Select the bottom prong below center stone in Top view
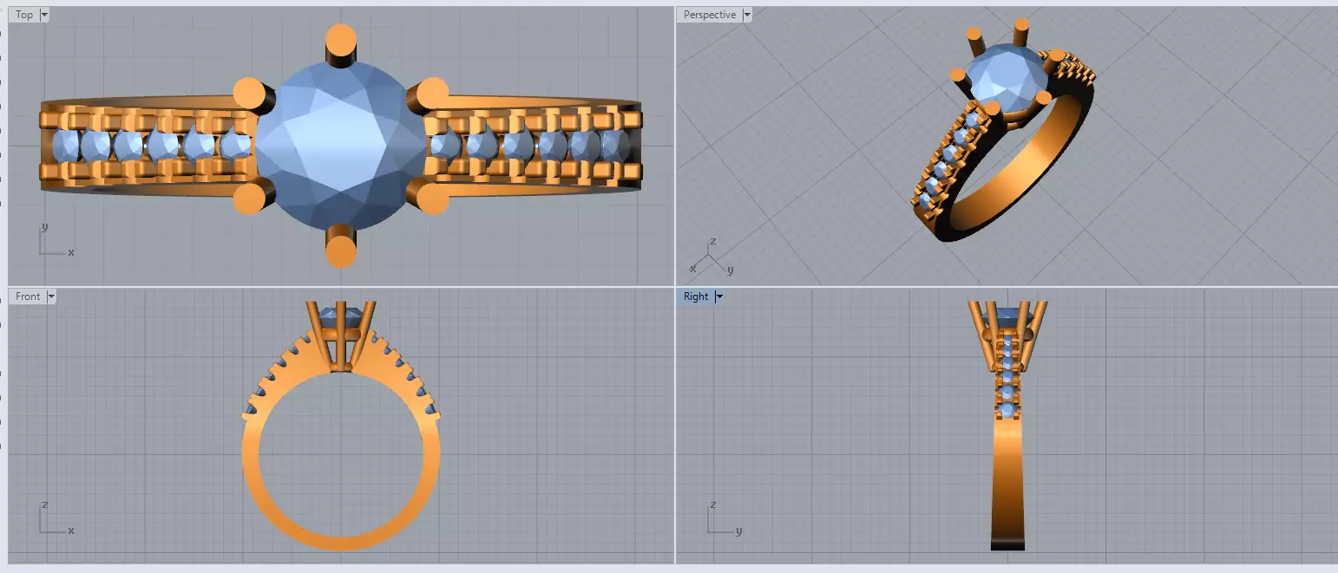The width and height of the screenshot is (1338, 573). pyautogui.click(x=340, y=247)
